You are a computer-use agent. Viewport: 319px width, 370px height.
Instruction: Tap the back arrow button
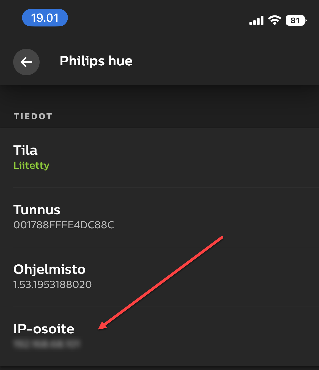(x=26, y=62)
